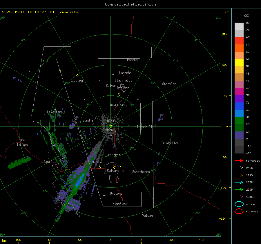The width and height of the screenshot is (261, 244).
Task: Select the 65 dBZ red color swatch
Action: [x=239, y=41]
